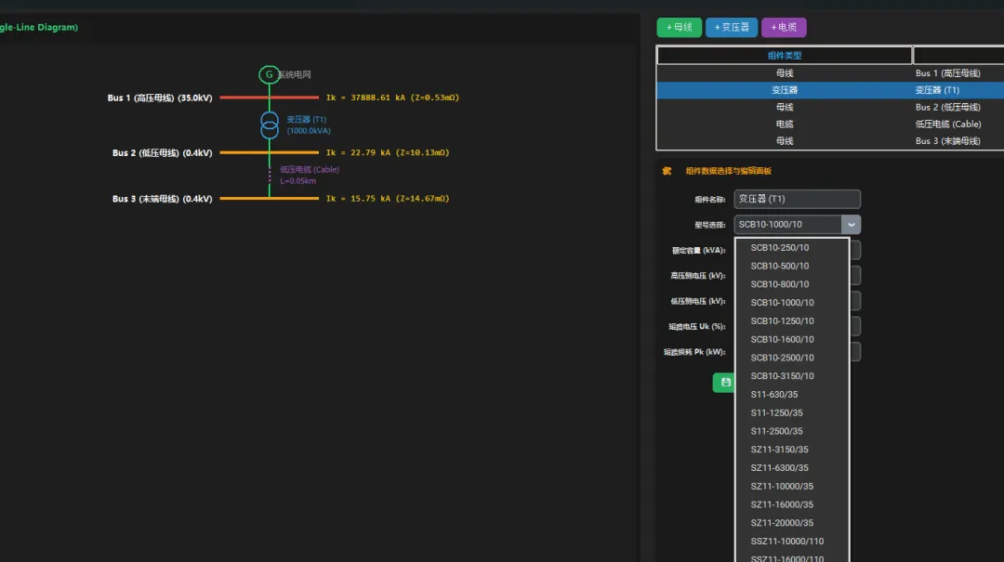1004x562 pixels.
Task: Choose SCB10-250/10 from the model list
Action: pos(792,248)
